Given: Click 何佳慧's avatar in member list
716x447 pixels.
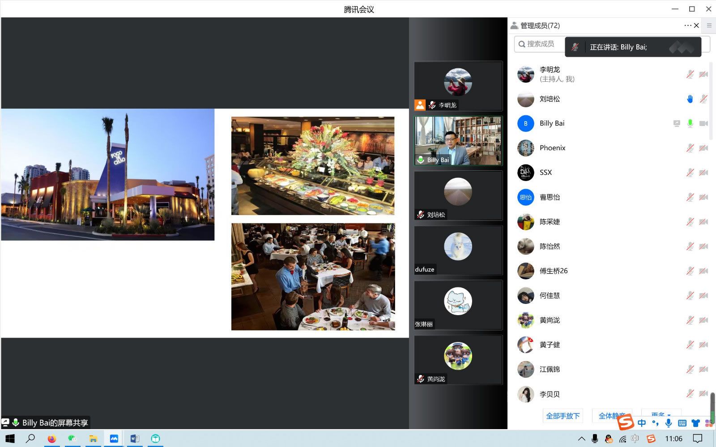Looking at the screenshot, I should click(526, 295).
